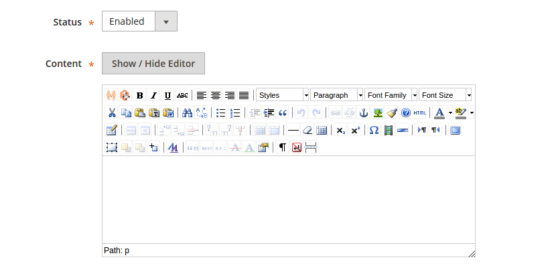The image size is (556, 276).
Task: Open the text color picker arrow
Action: pos(450,113)
